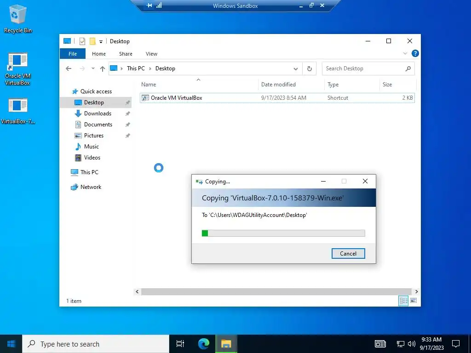471x353 pixels.
Task: Click the Properties icon in quick access toolbar
Action: pos(82,41)
